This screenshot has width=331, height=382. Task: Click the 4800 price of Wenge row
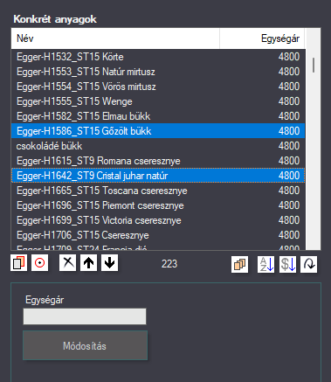pos(289,101)
